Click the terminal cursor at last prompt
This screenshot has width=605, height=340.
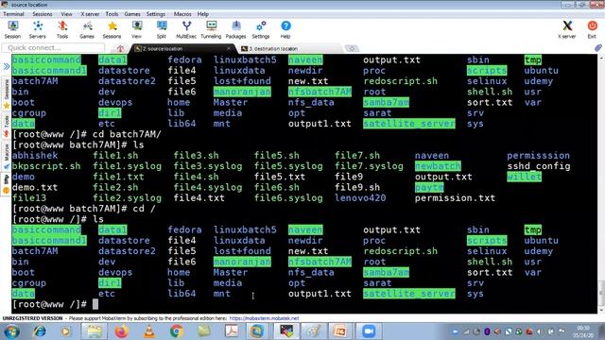95,304
